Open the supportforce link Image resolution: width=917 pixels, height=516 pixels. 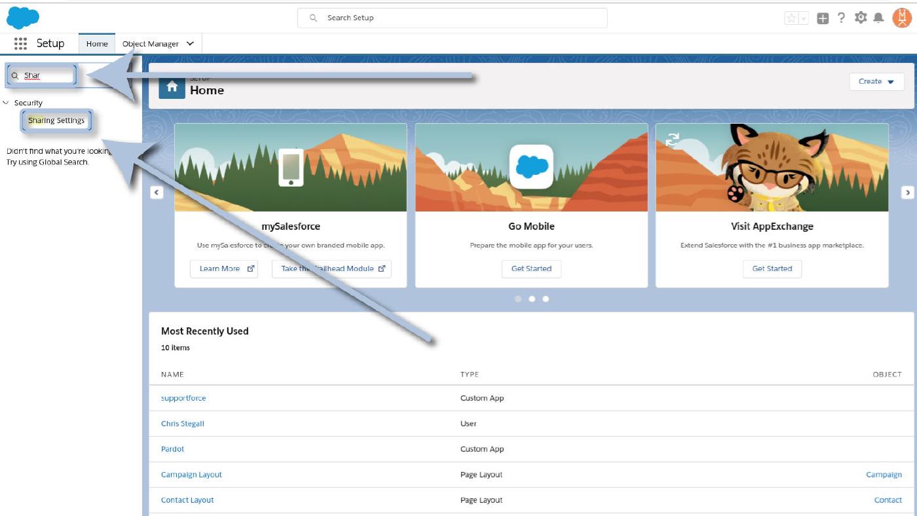[x=183, y=398]
